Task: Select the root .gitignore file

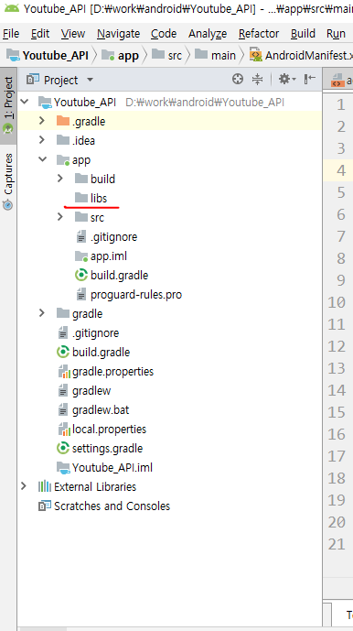Action: click(95, 333)
